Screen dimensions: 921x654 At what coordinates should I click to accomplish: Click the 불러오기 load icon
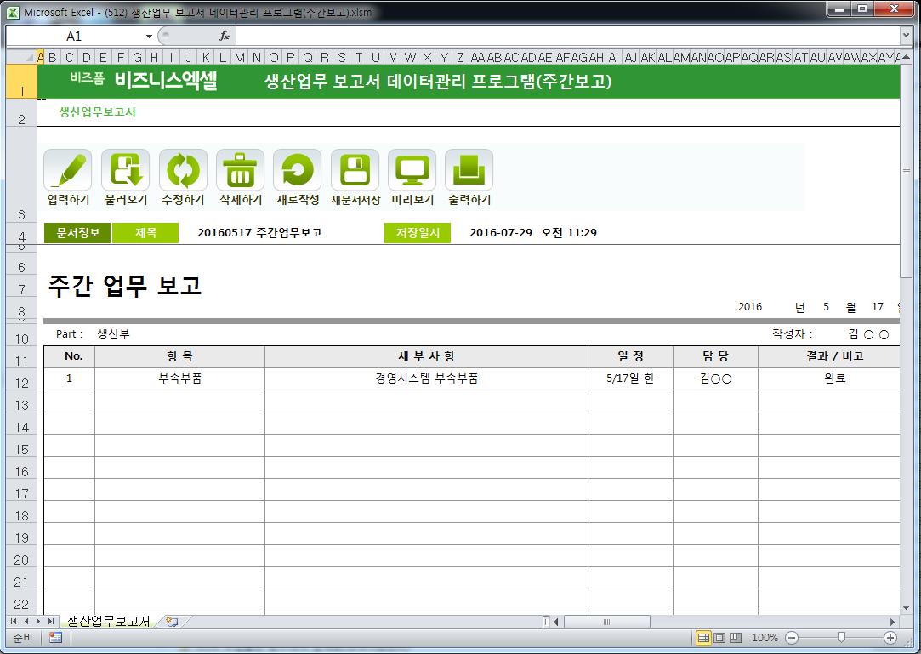125,171
